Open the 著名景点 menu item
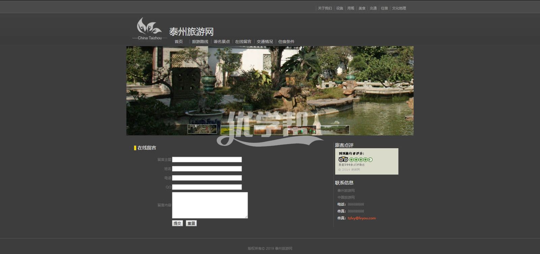Image resolution: width=540 pixels, height=254 pixels. click(x=221, y=42)
